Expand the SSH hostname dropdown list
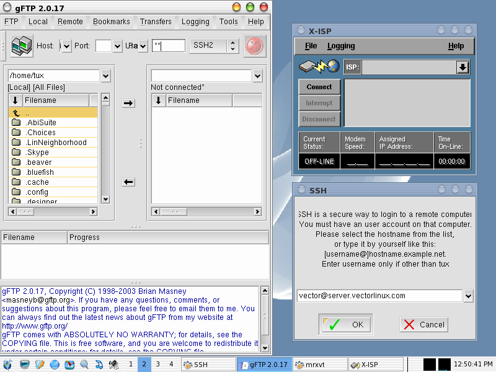The width and height of the screenshot is (496, 372). 467,296
